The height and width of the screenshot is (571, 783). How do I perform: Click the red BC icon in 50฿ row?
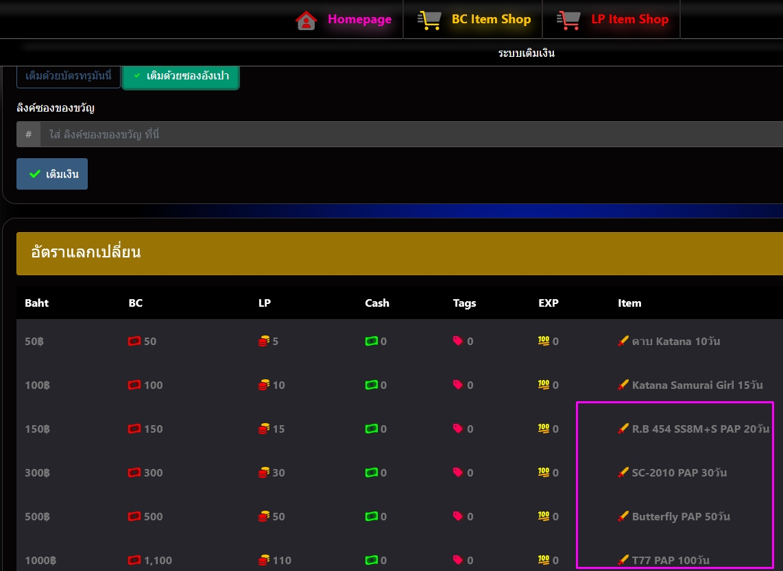[x=134, y=342]
